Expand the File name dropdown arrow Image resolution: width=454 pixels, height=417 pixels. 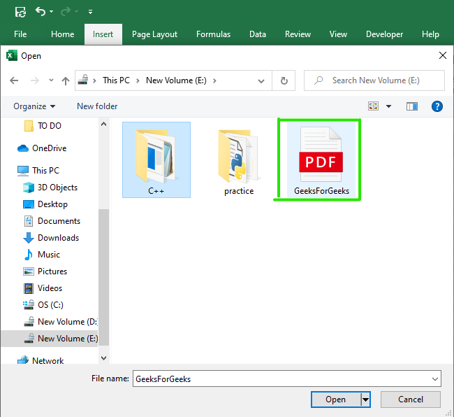435,379
